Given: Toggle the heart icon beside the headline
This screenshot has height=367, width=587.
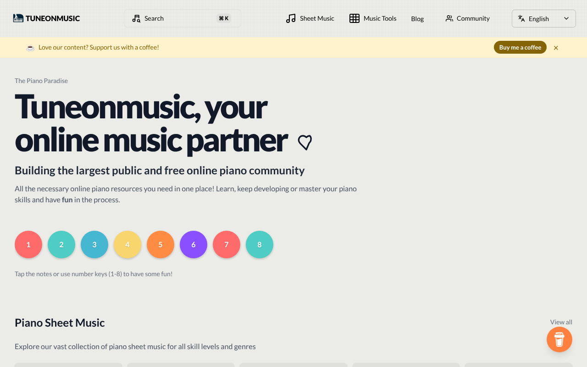Looking at the screenshot, I should 305,143.
